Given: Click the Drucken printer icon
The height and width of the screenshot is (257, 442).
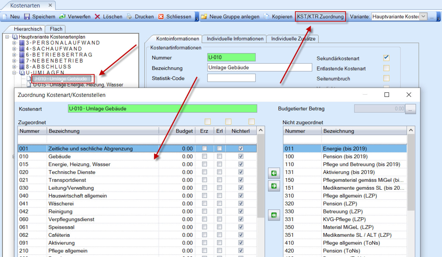Looking at the screenshot, I should point(129,17).
